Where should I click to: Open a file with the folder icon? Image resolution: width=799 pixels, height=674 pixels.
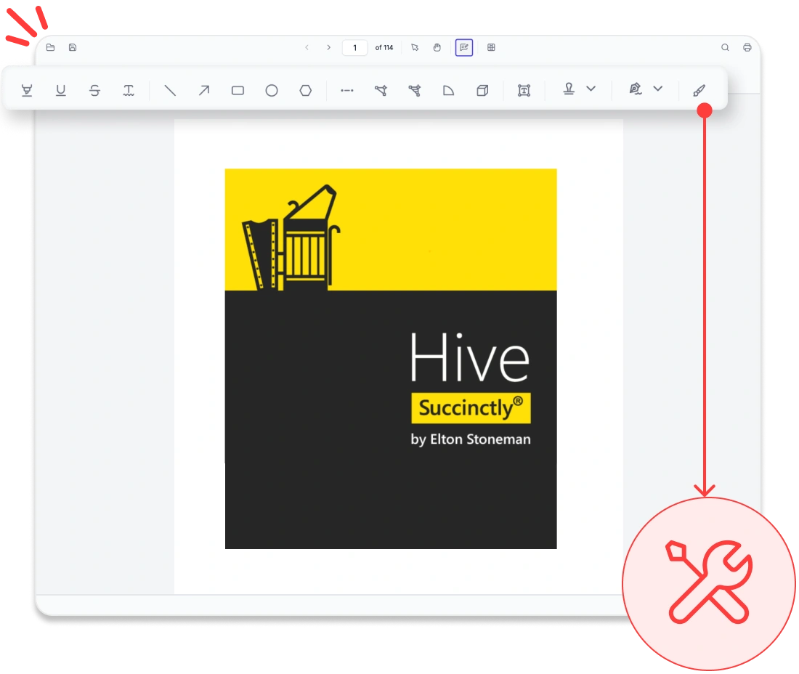50,47
